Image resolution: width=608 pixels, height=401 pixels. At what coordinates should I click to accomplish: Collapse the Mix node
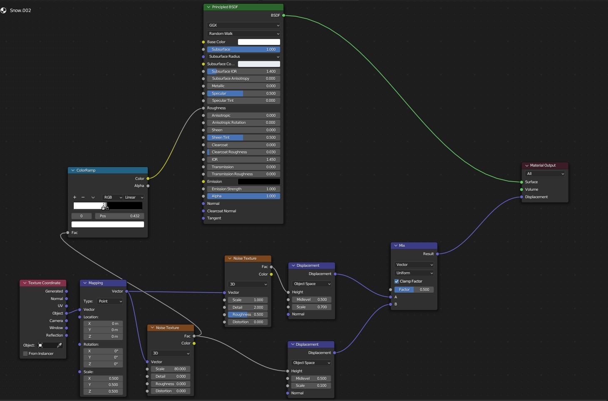(x=396, y=246)
